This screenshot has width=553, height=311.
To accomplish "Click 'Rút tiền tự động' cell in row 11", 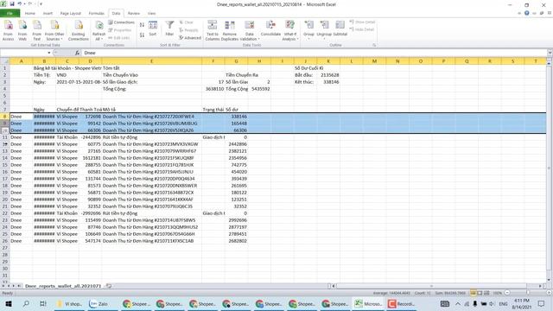I will 152,137.
